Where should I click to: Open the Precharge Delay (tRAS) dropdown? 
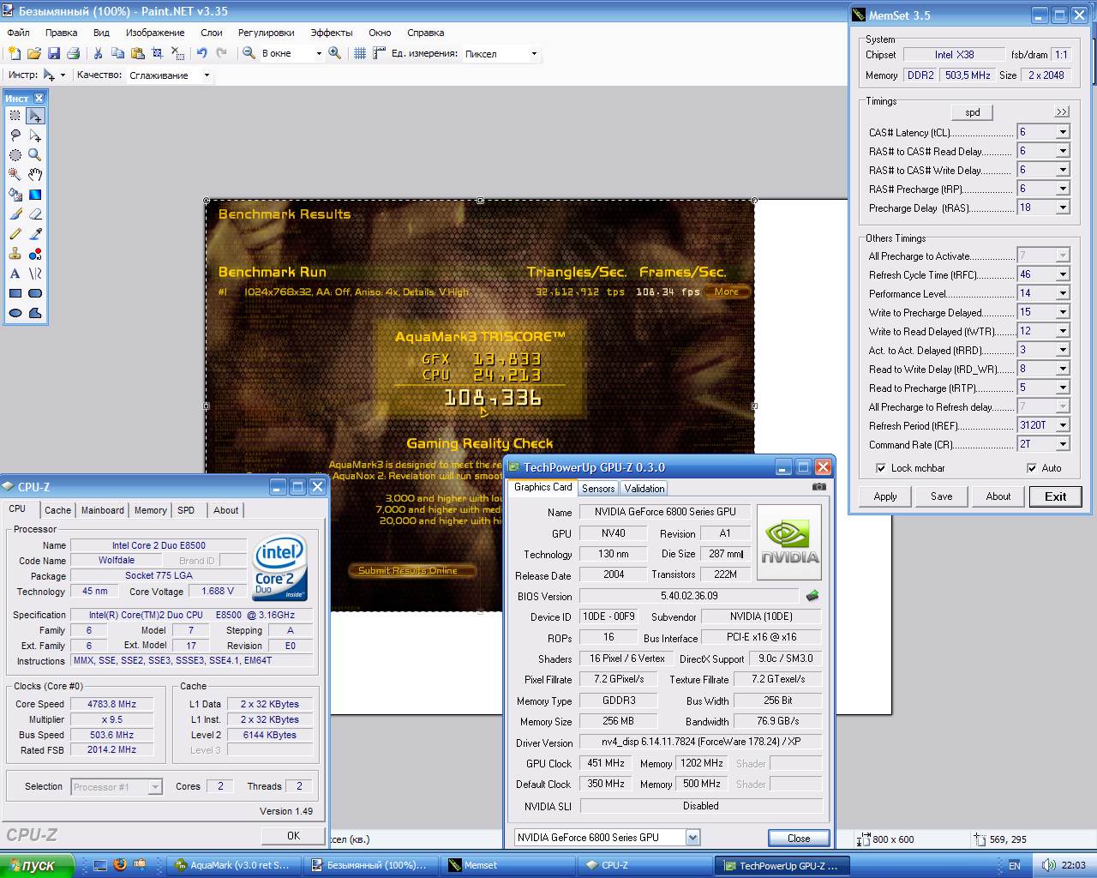1063,207
